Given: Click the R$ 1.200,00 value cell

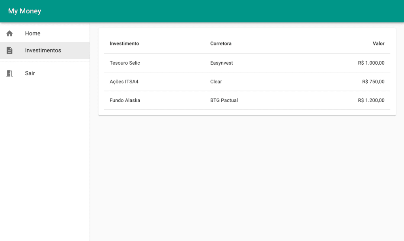Looking at the screenshot, I should tap(371, 100).
